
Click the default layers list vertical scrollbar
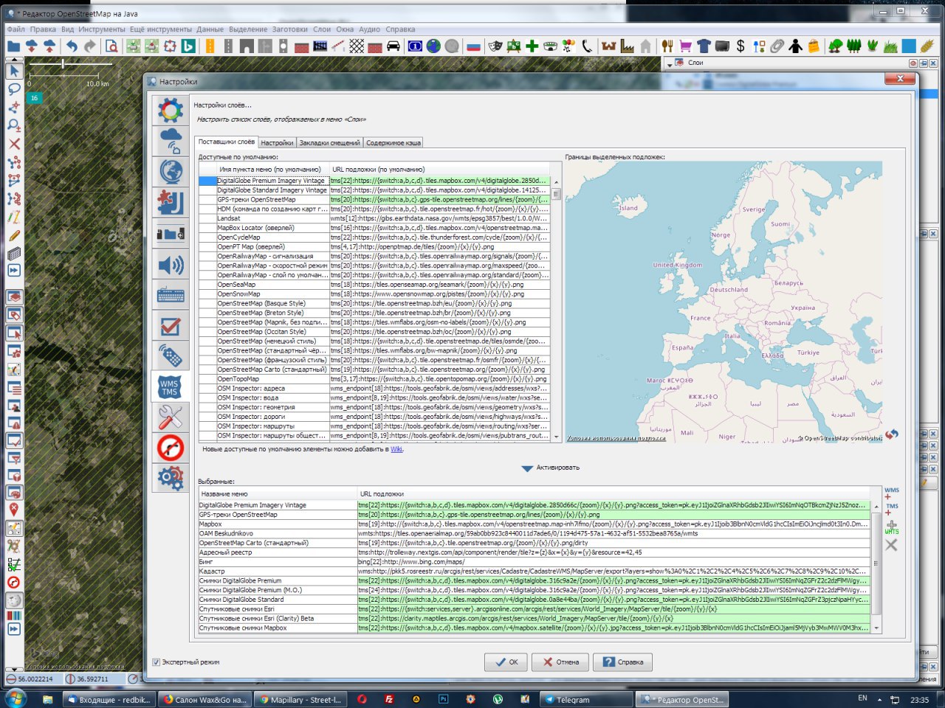point(556,310)
